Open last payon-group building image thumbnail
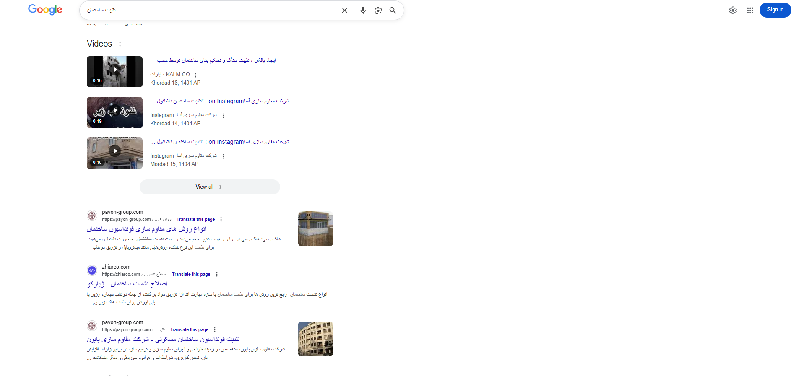This screenshot has height=376, width=796. coord(315,339)
